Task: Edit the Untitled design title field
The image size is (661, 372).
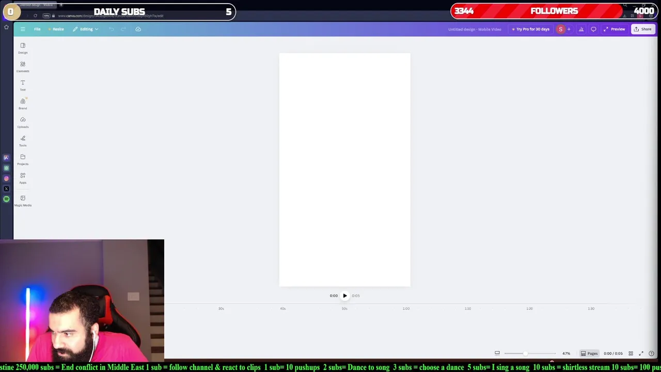Action: [x=475, y=29]
